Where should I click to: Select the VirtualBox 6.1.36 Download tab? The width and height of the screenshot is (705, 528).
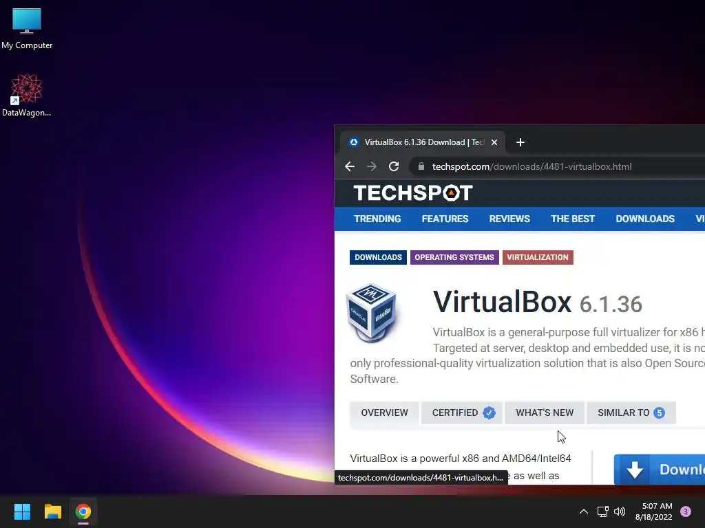tap(422, 142)
